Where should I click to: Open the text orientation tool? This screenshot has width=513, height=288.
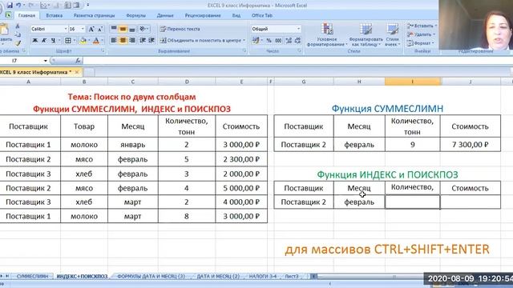point(143,29)
